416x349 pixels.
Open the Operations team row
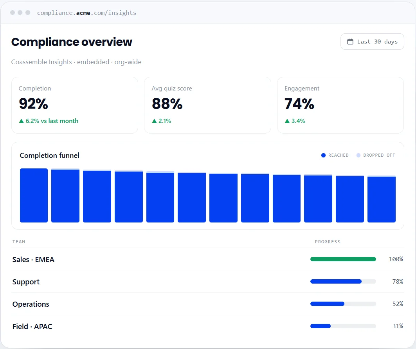click(x=207, y=304)
